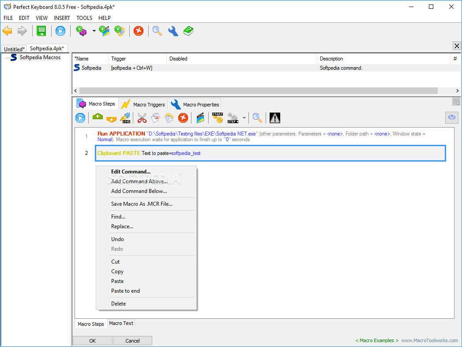Image resolution: width=462 pixels, height=347 pixels.
Task: Choose Save Macro As .MCR File...
Action: coord(142,204)
